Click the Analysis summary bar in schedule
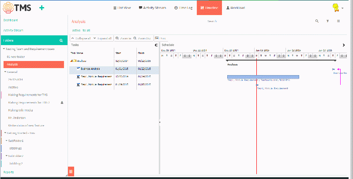The width and height of the screenshot is (353, 179). (x=281, y=61)
